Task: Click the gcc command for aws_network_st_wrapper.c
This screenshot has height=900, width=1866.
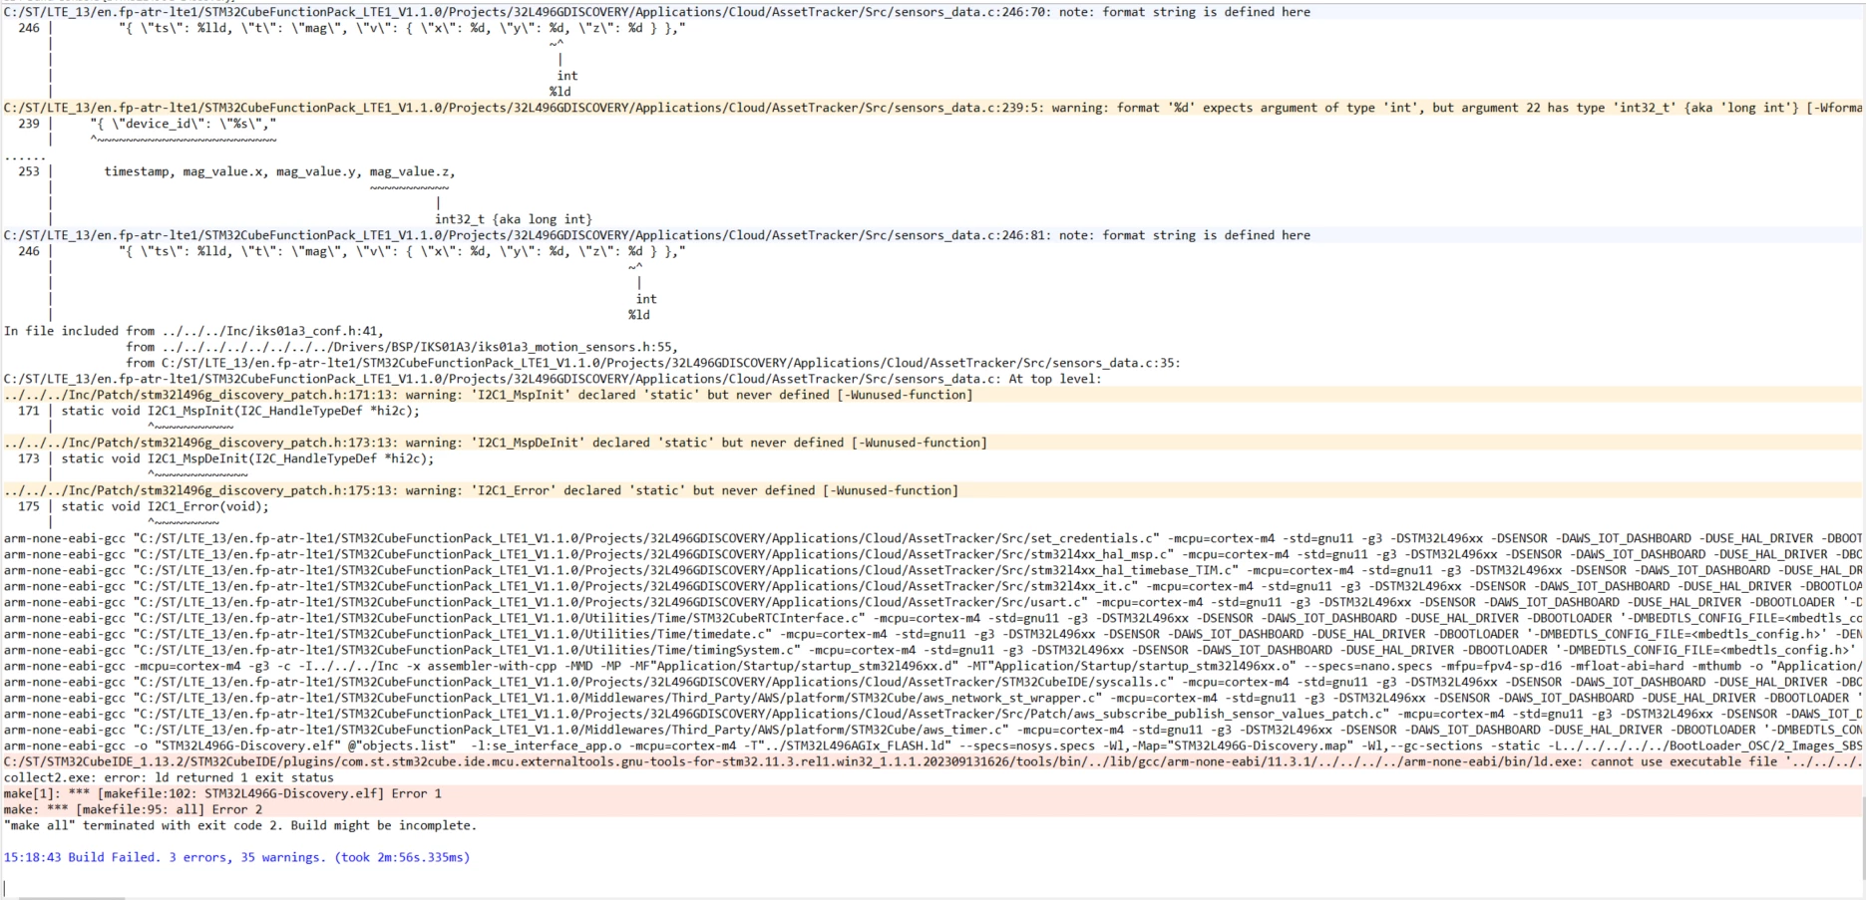Action: [933, 698]
